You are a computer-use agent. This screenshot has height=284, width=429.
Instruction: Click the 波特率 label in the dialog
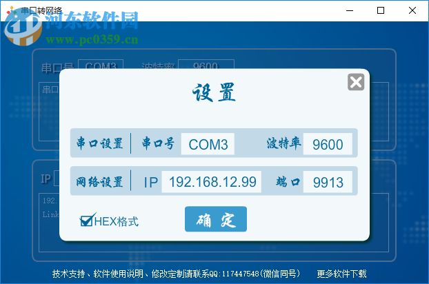point(283,143)
